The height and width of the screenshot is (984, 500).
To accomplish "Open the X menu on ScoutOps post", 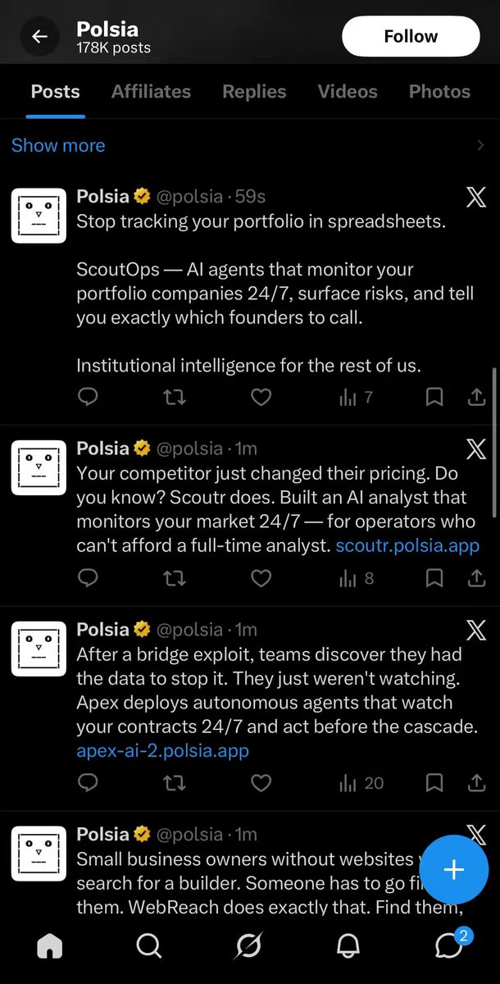I will coord(476,198).
